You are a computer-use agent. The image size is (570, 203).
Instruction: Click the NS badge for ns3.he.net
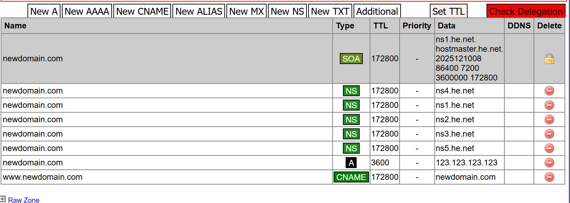pos(351,134)
